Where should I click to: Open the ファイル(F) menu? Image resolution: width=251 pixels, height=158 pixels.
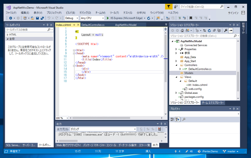click(11, 13)
